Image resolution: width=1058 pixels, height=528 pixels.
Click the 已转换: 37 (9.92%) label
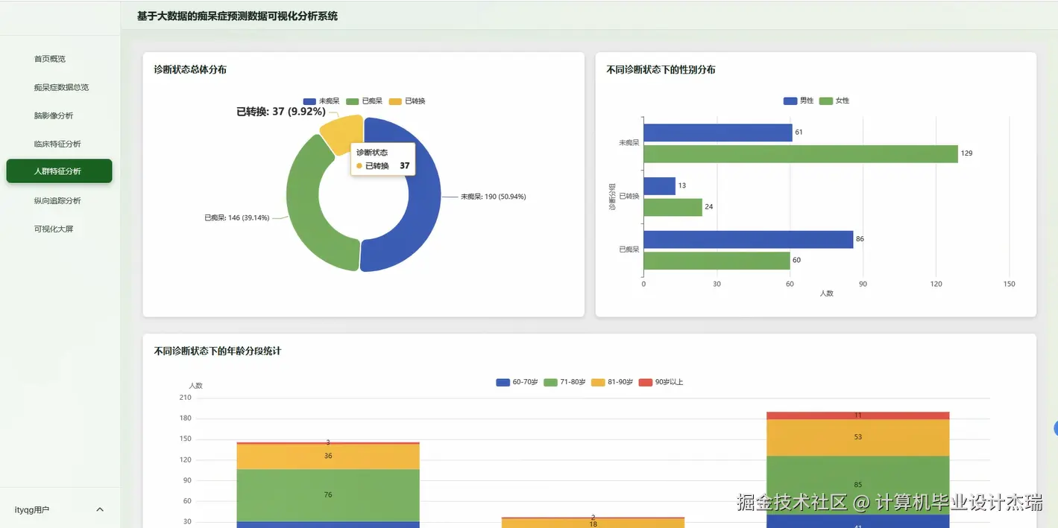click(281, 112)
